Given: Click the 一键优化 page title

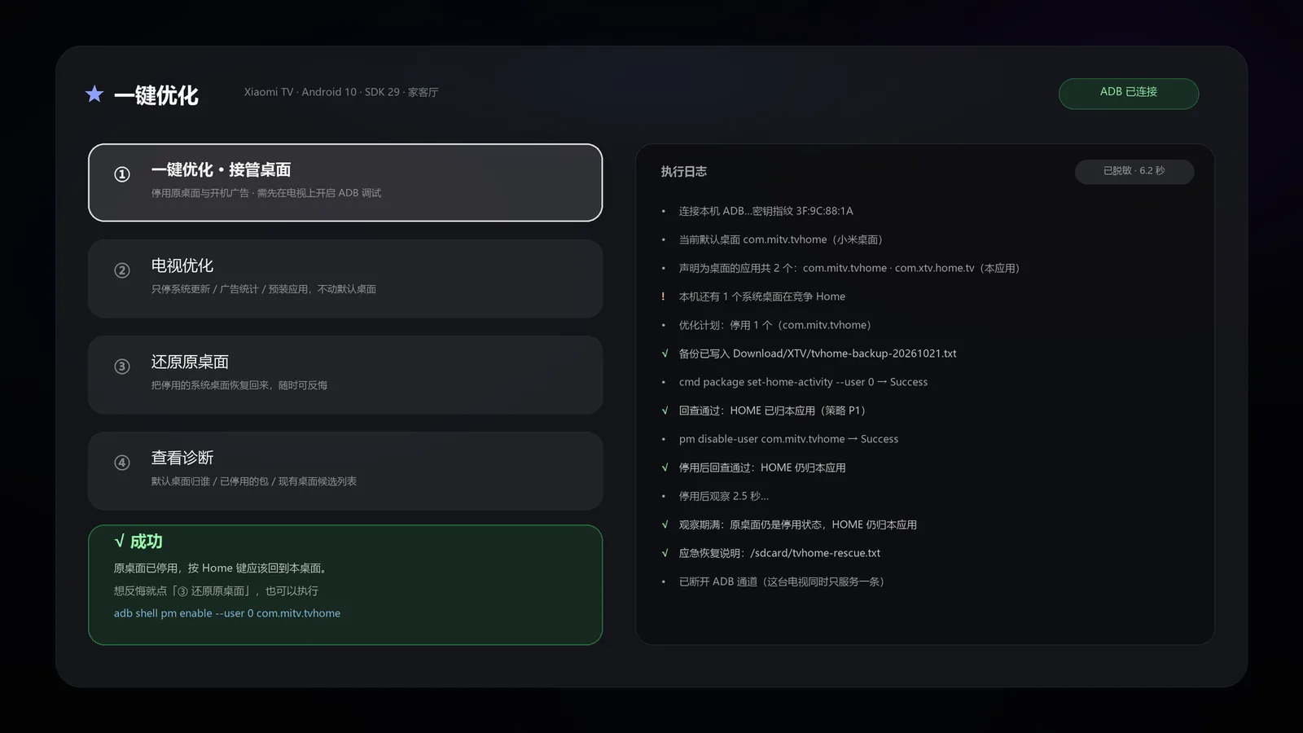Looking at the screenshot, I should click(x=156, y=95).
